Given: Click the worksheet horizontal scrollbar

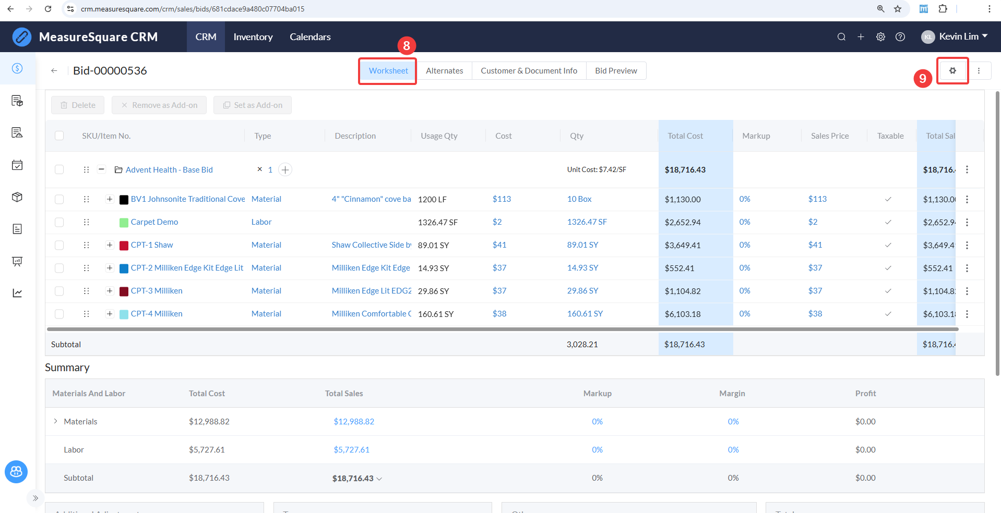Looking at the screenshot, I should (503, 329).
